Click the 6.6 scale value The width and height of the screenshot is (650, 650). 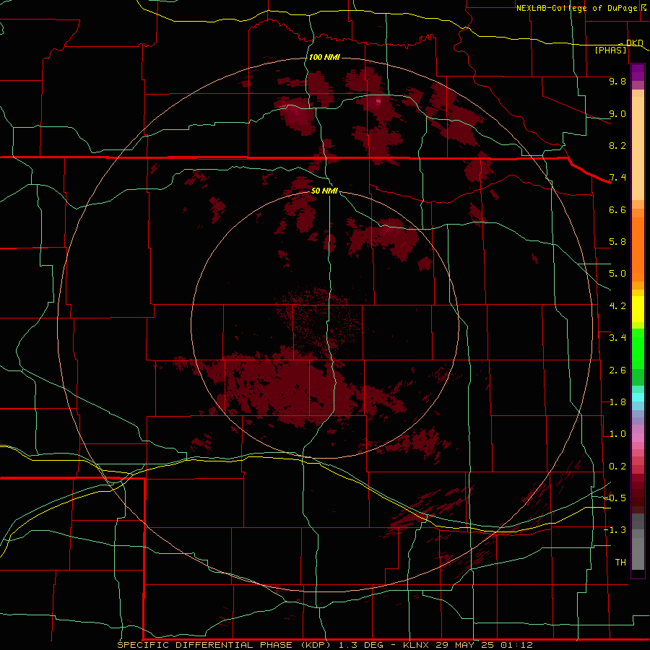(617, 209)
